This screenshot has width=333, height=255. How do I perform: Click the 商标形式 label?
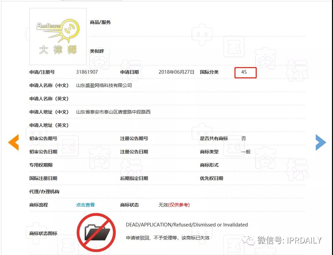pos(209,165)
